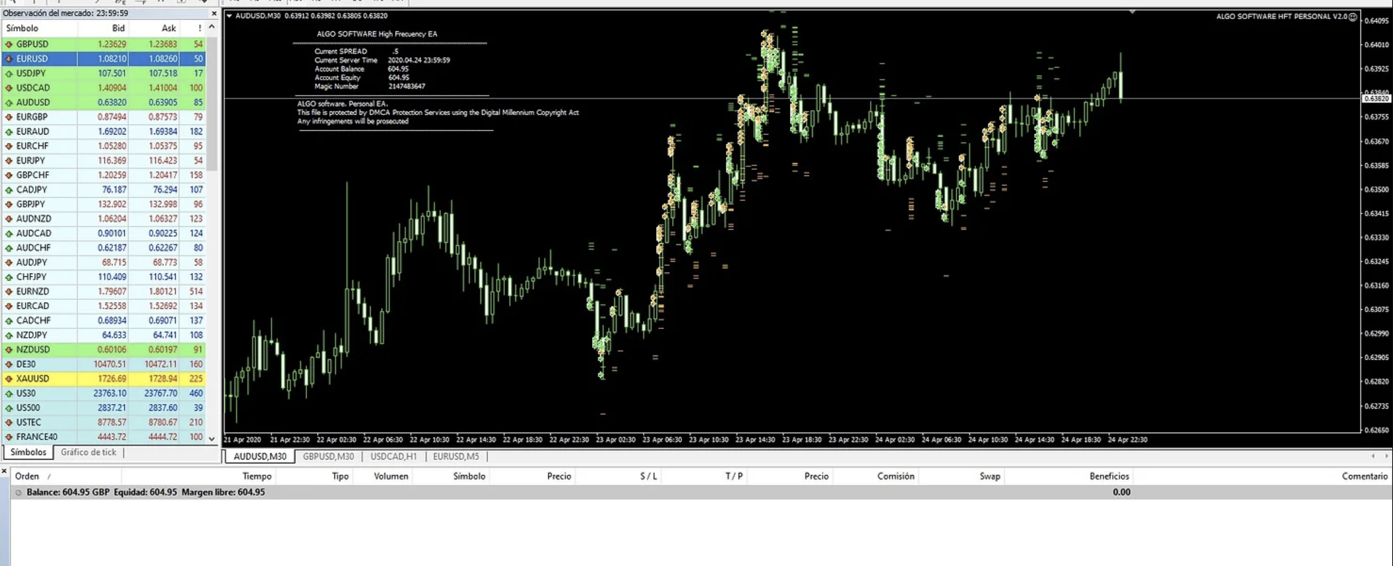Click EURNZD spread value 514
Image resolution: width=1393 pixels, height=566 pixels.
(x=196, y=292)
